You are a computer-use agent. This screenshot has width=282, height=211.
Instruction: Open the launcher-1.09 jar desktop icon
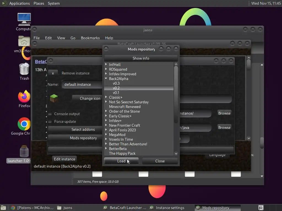pyautogui.click(x=24, y=151)
